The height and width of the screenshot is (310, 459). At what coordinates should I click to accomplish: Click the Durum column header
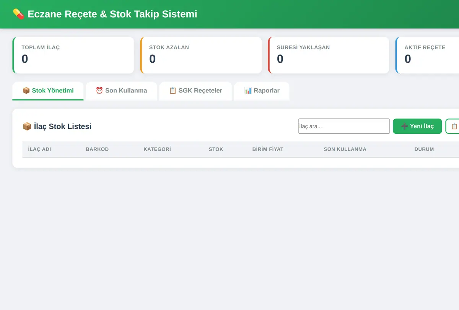pyautogui.click(x=424, y=149)
